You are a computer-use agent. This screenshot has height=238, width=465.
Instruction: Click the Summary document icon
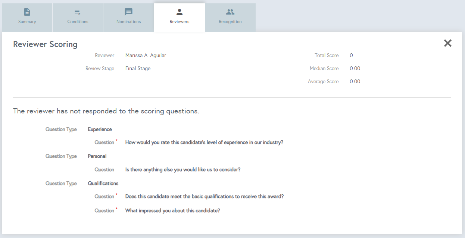tap(27, 12)
